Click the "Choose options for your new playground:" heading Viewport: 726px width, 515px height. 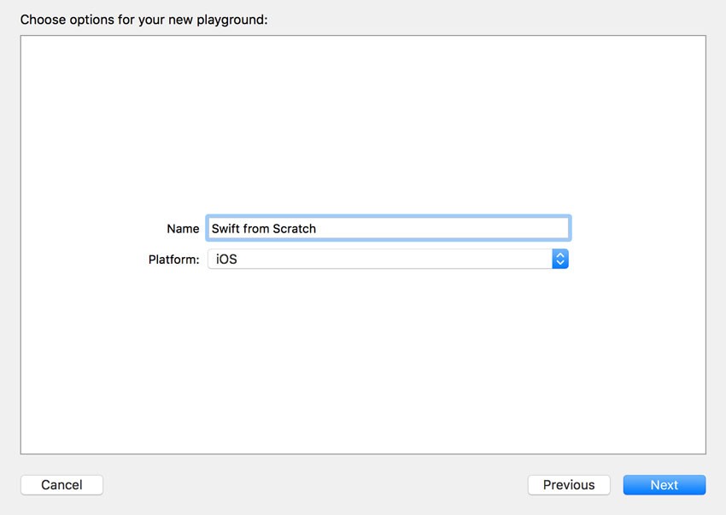144,20
